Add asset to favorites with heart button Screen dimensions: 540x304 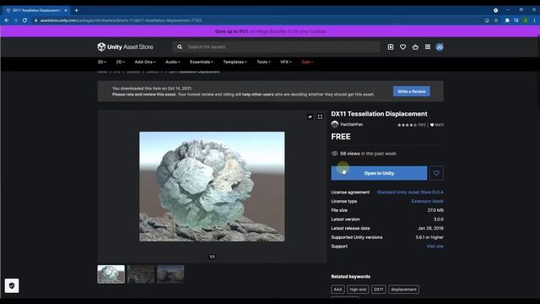click(x=436, y=173)
